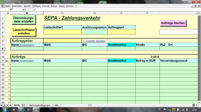
Task: Switch to the Nutzungsbedingungen sheet tab
Action: point(40,105)
